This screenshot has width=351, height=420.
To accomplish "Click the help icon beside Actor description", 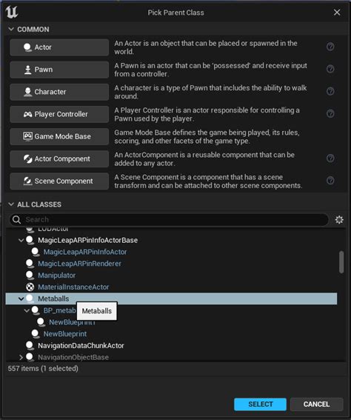I will point(330,47).
